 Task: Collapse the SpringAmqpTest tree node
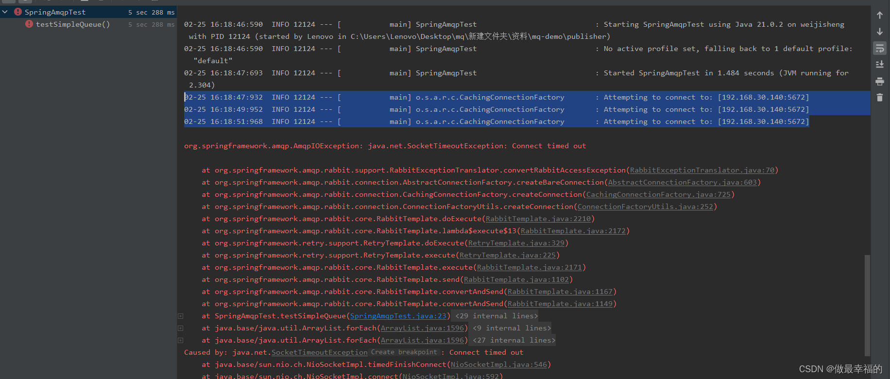point(5,12)
